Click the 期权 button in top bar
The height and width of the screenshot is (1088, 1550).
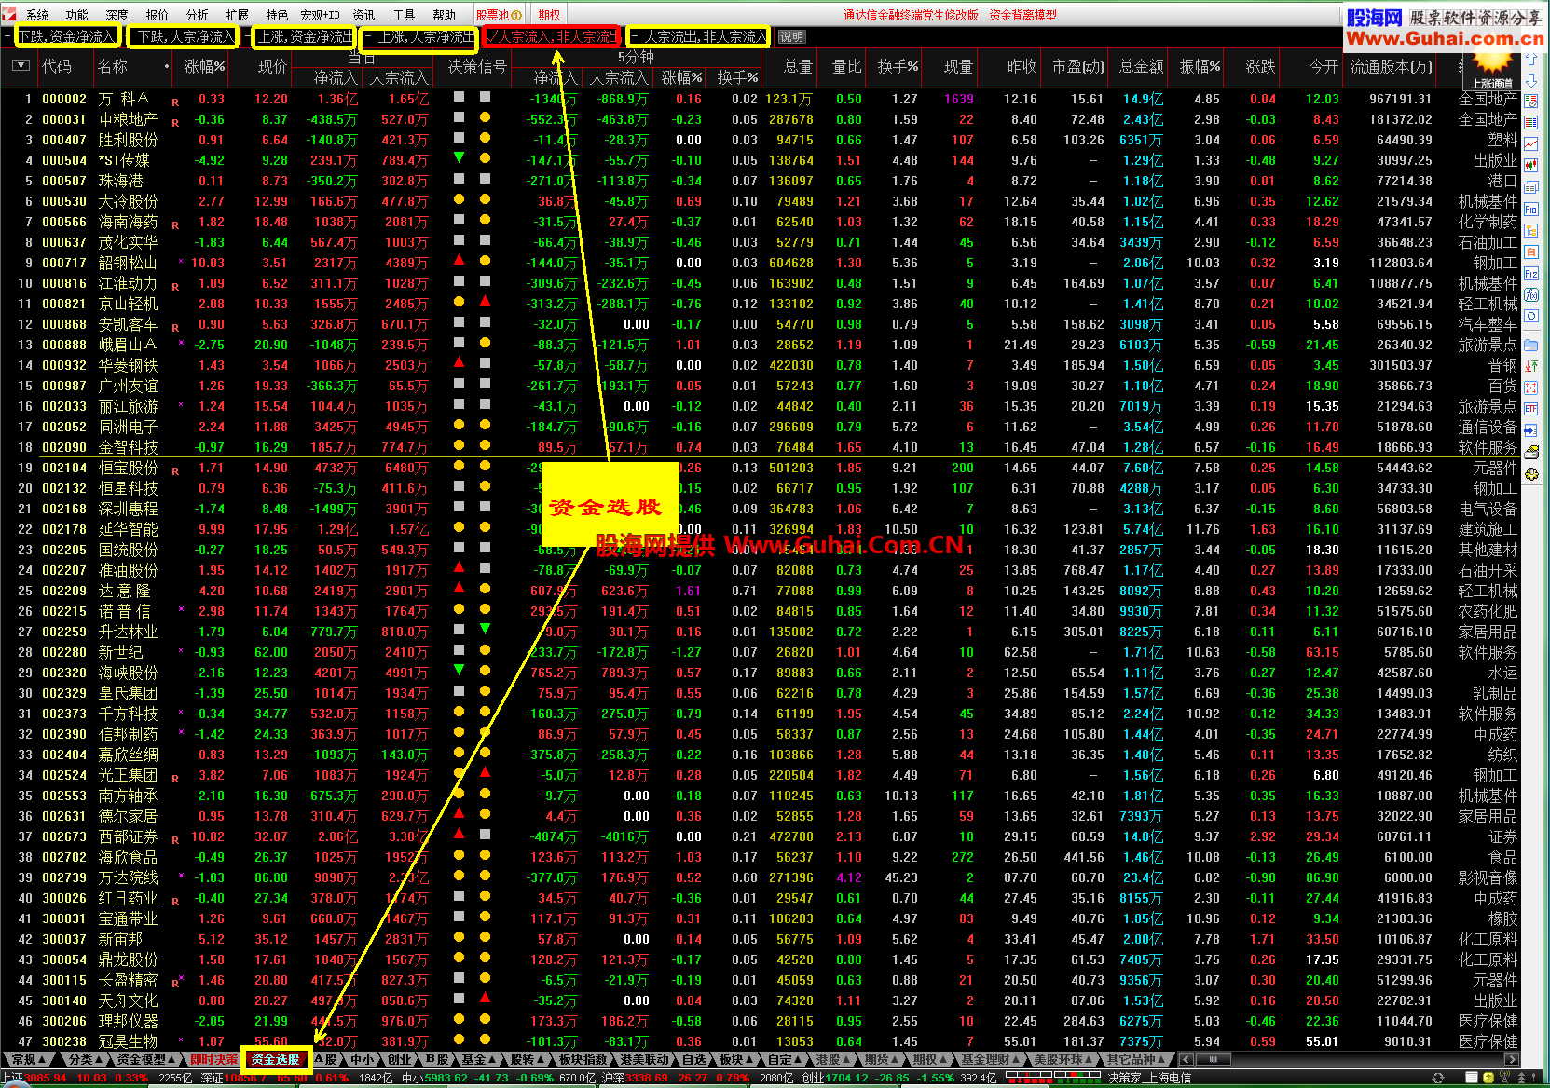pos(550,15)
